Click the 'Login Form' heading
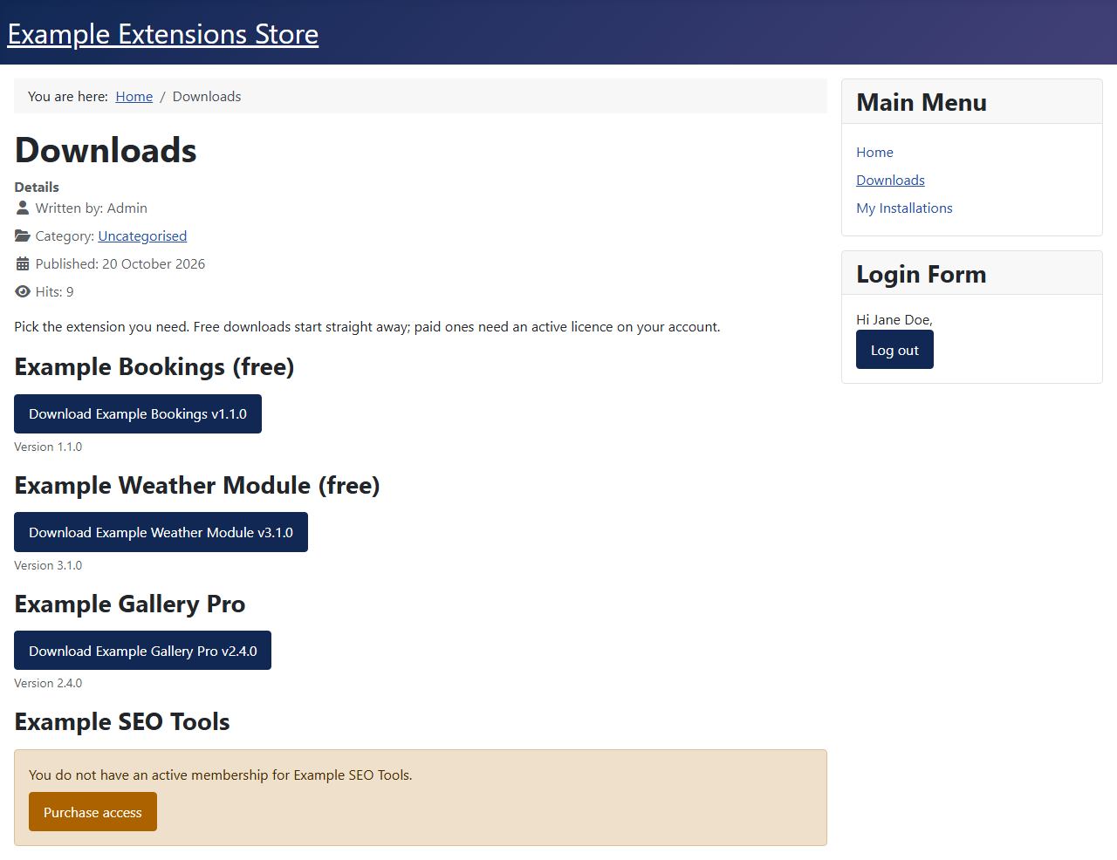This screenshot has width=1117, height=860. [x=922, y=274]
